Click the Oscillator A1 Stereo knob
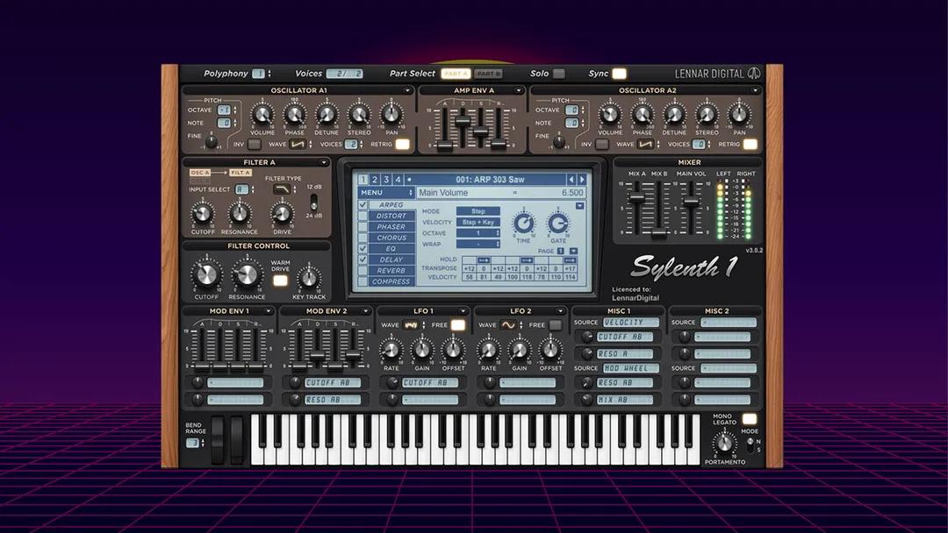948x533 pixels. pos(359,115)
